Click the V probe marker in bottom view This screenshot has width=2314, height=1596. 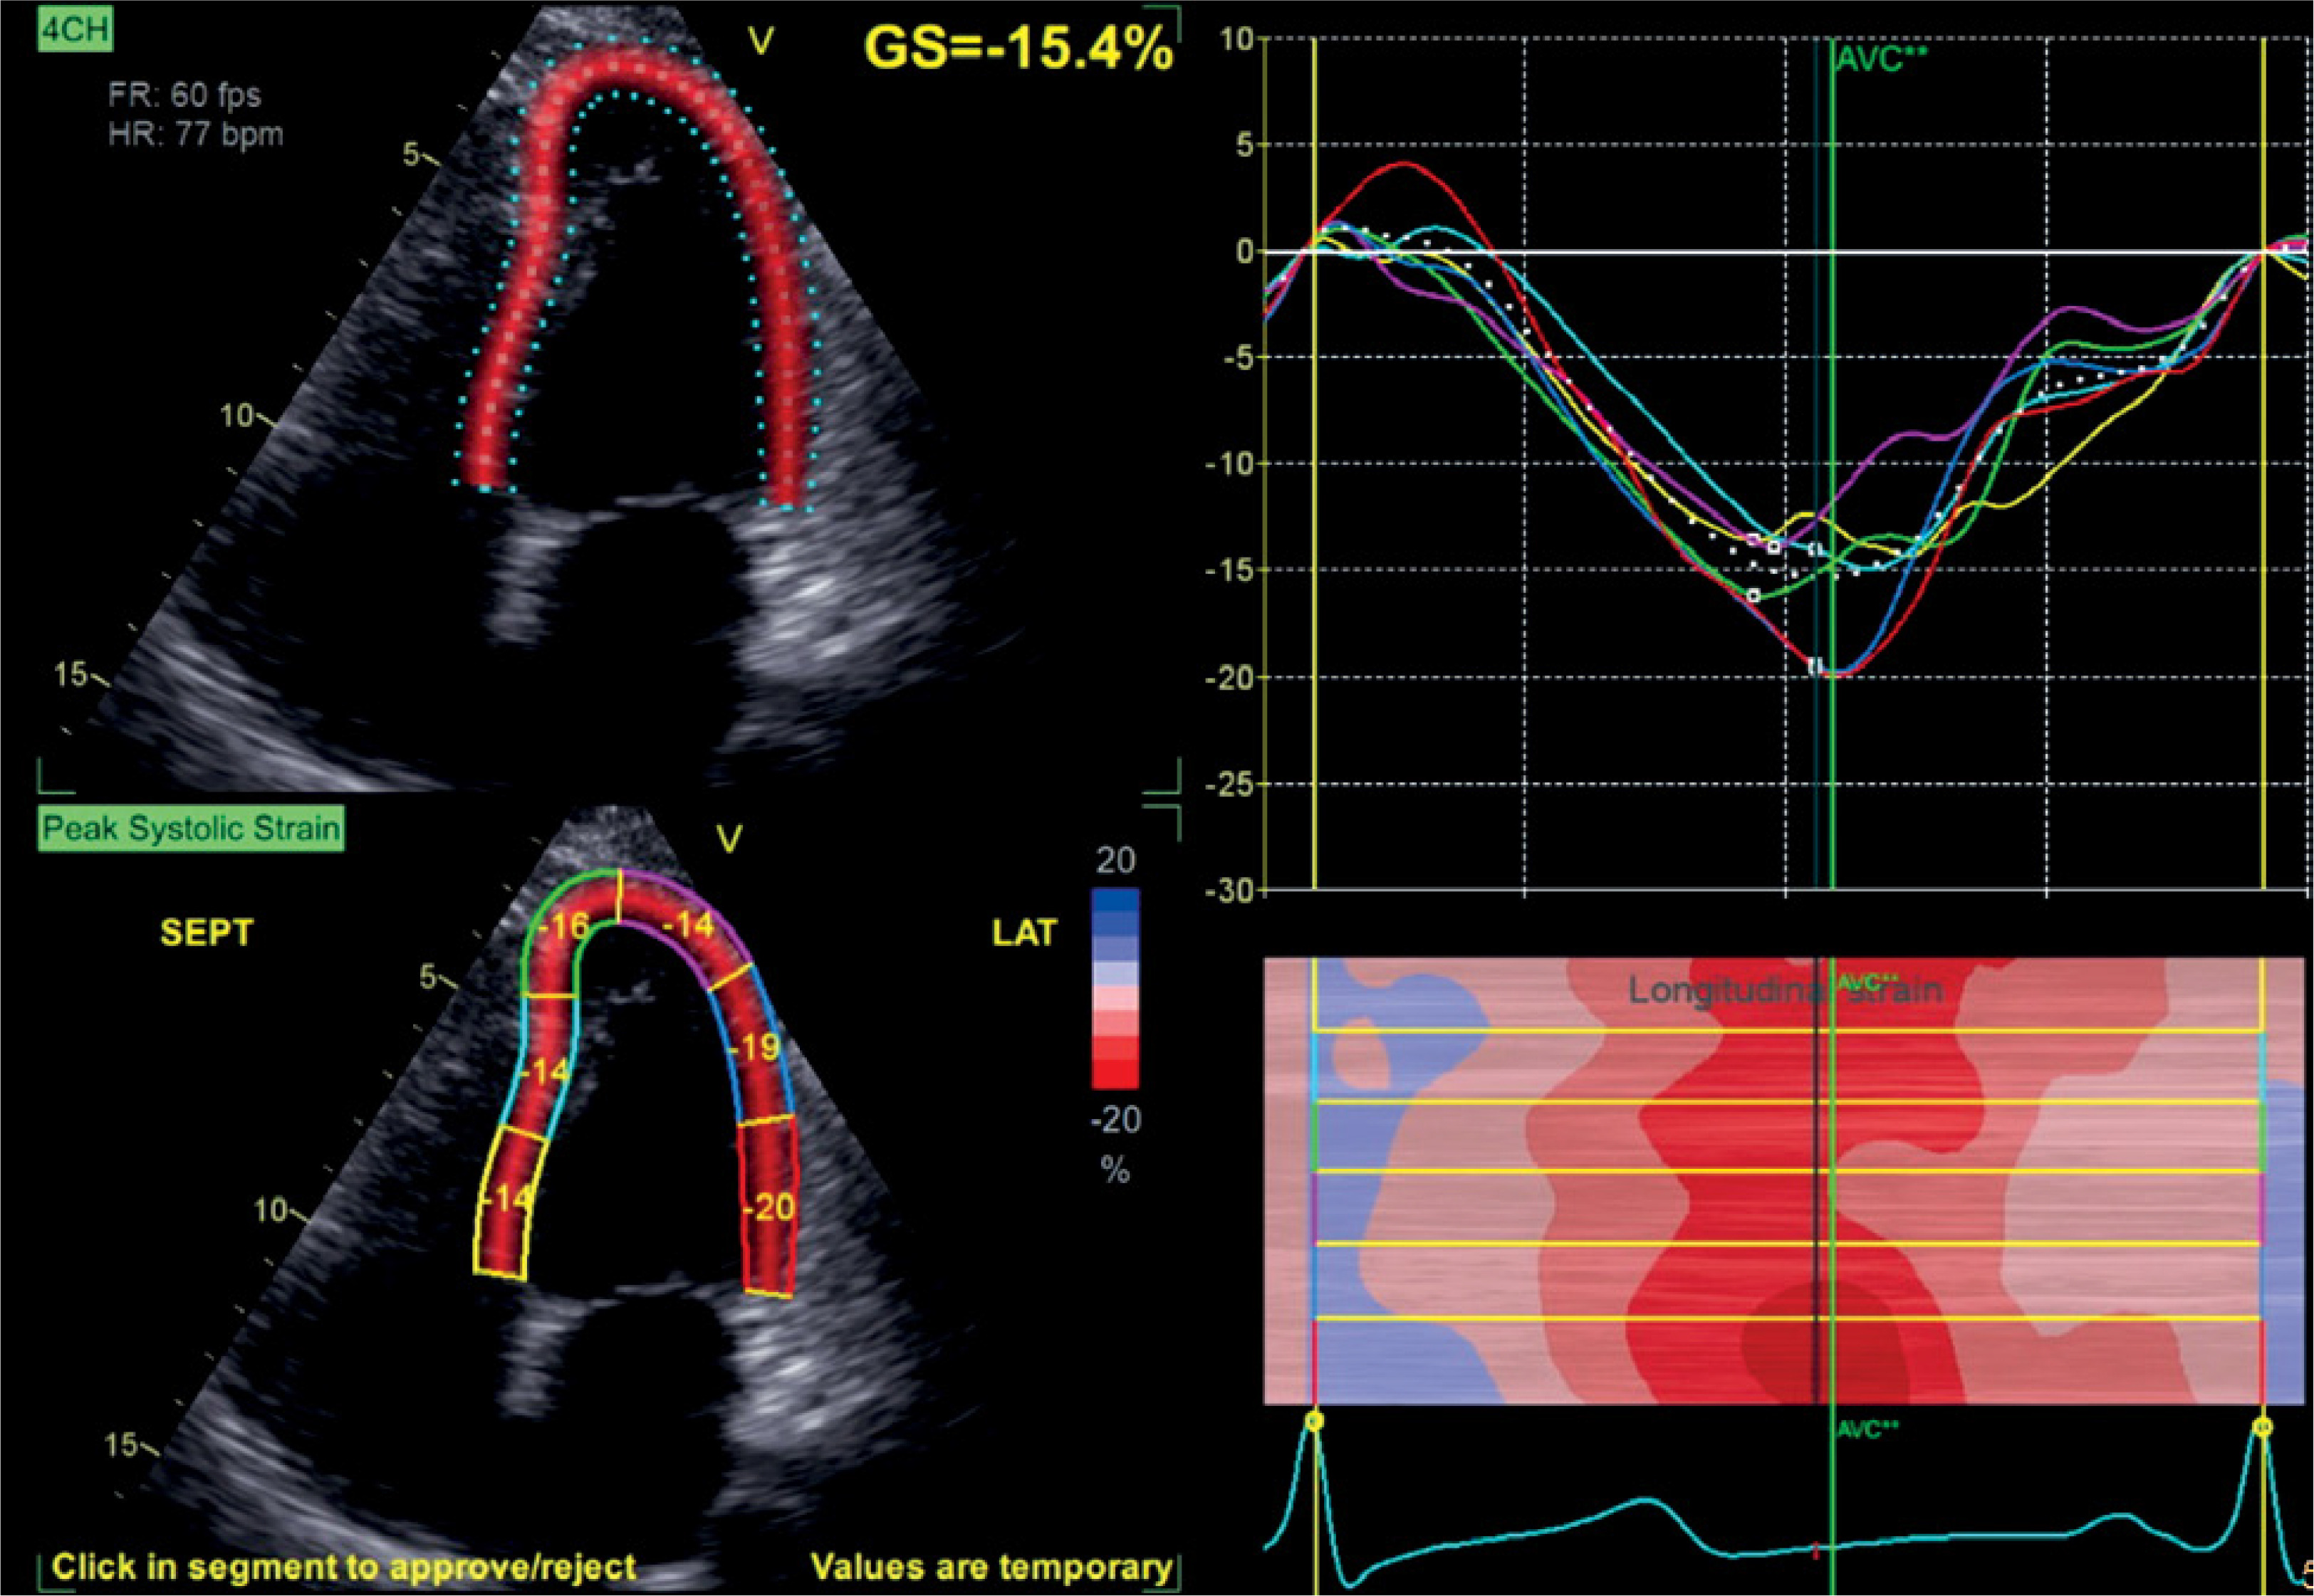(729, 841)
